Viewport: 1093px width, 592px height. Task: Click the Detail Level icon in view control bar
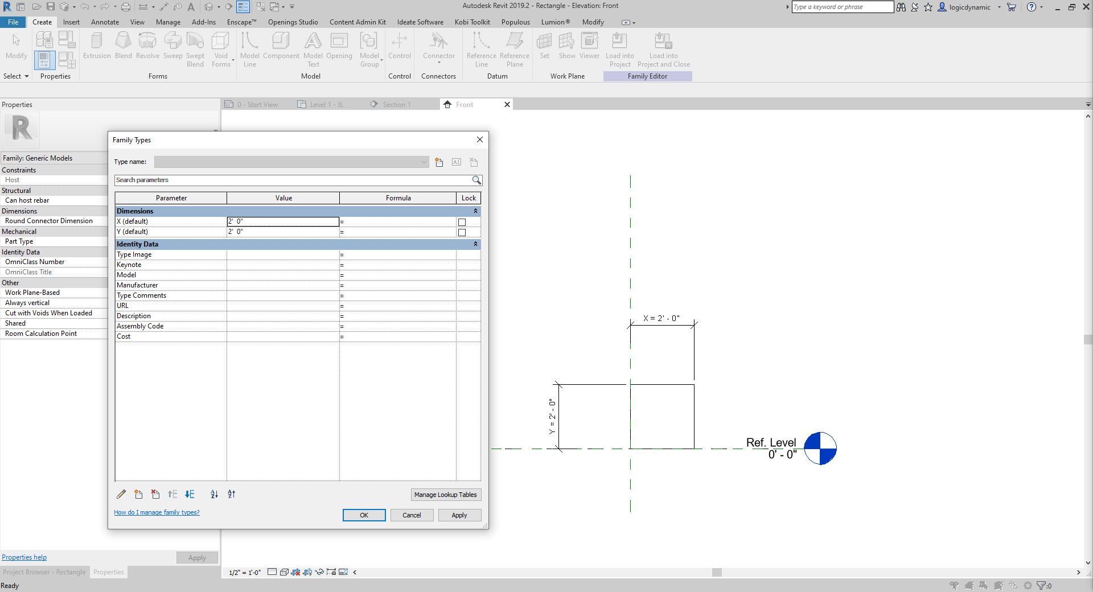coord(272,572)
